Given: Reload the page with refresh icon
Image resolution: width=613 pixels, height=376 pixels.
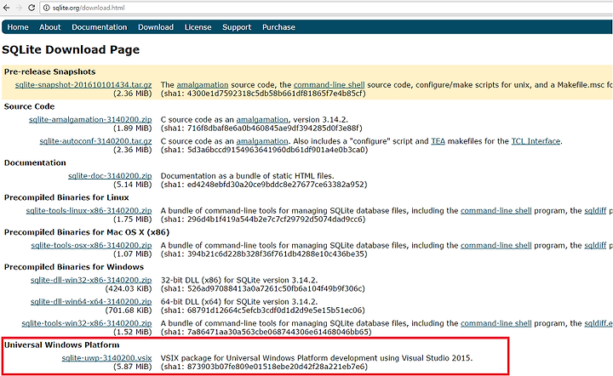Looking at the screenshot, I should coord(32,8).
